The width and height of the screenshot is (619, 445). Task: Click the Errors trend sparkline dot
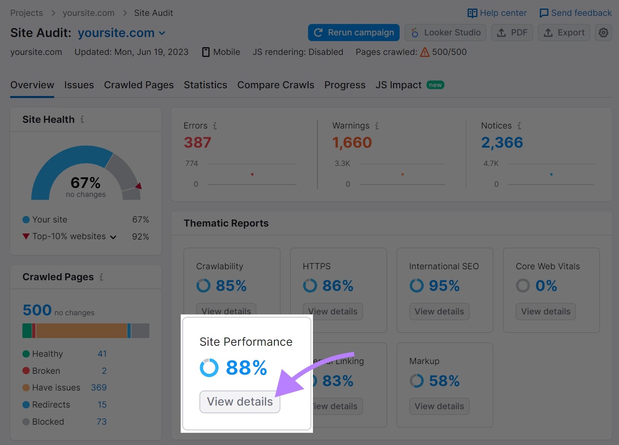pyautogui.click(x=252, y=174)
